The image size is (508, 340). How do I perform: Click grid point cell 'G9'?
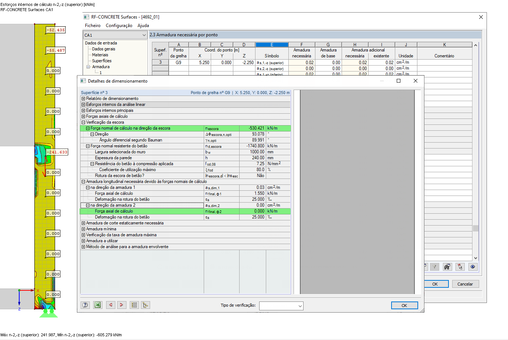pyautogui.click(x=179, y=63)
